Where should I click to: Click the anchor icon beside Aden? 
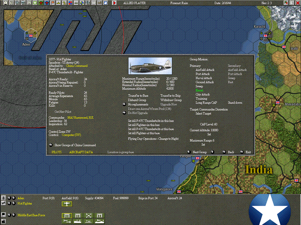[4, 198]
